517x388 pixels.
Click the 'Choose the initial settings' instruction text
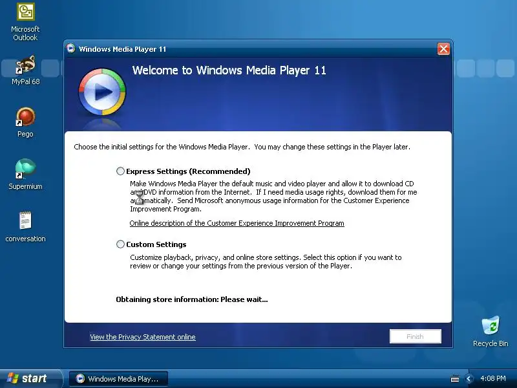242,147
